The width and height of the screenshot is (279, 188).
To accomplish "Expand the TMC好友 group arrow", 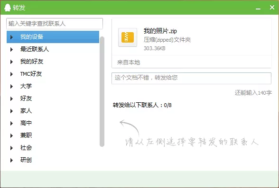I will click(11, 74).
